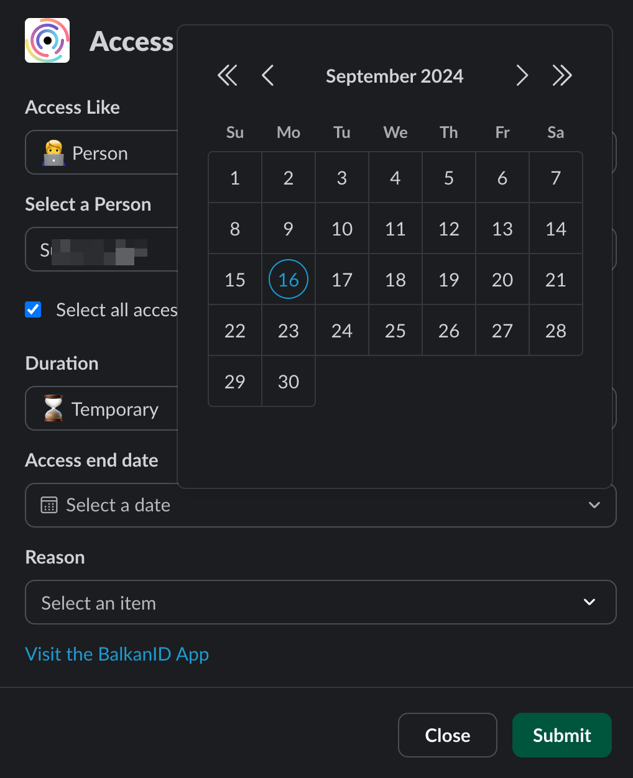Jump to next year in calendar
Image resolution: width=633 pixels, height=778 pixels.
(x=562, y=76)
